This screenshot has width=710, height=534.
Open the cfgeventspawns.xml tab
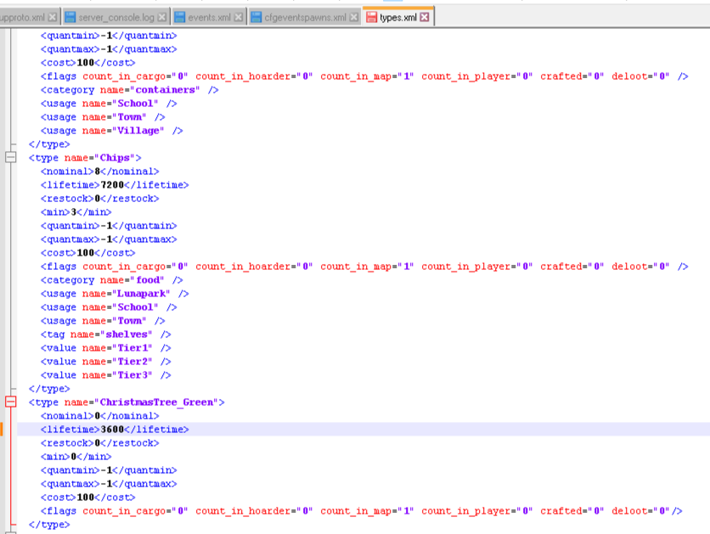pyautogui.click(x=305, y=17)
